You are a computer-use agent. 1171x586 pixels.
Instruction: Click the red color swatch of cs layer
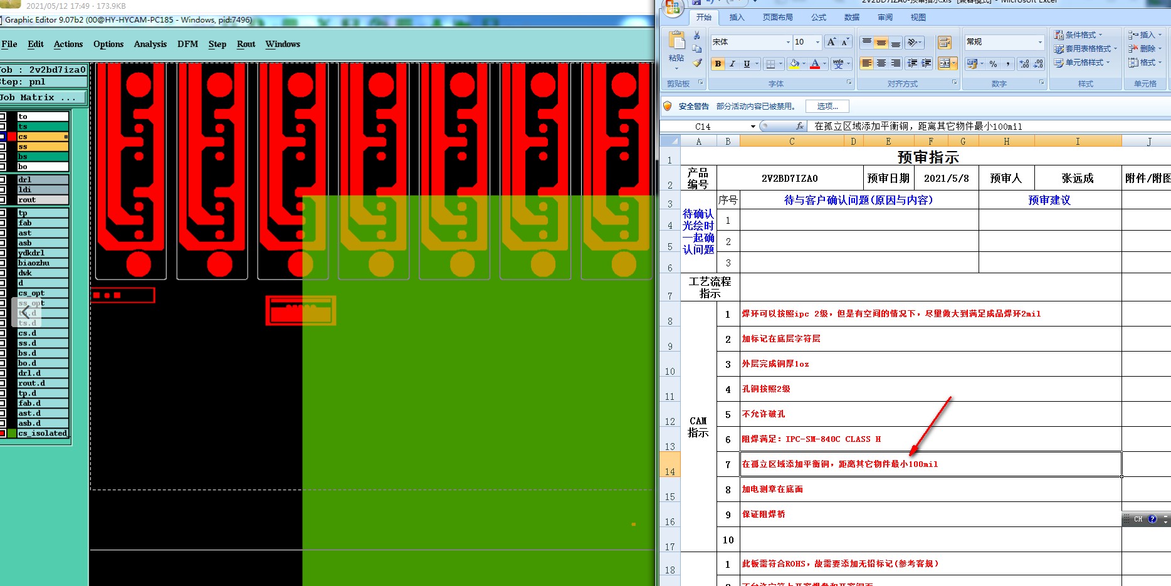point(12,137)
